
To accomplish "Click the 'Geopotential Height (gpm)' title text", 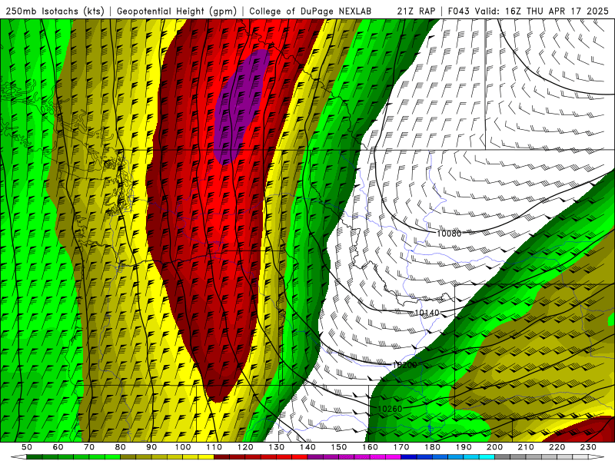I will pos(177,11).
